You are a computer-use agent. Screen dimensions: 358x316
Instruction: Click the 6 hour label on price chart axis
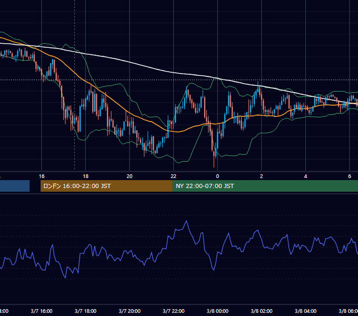coord(350,176)
